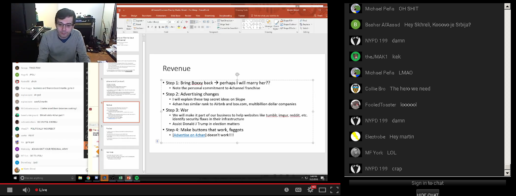Click the Reset slide button

point(137,24)
